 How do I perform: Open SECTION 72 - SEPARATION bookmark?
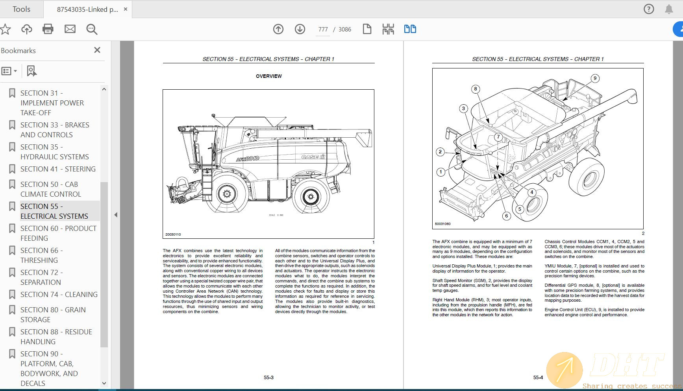coord(41,277)
